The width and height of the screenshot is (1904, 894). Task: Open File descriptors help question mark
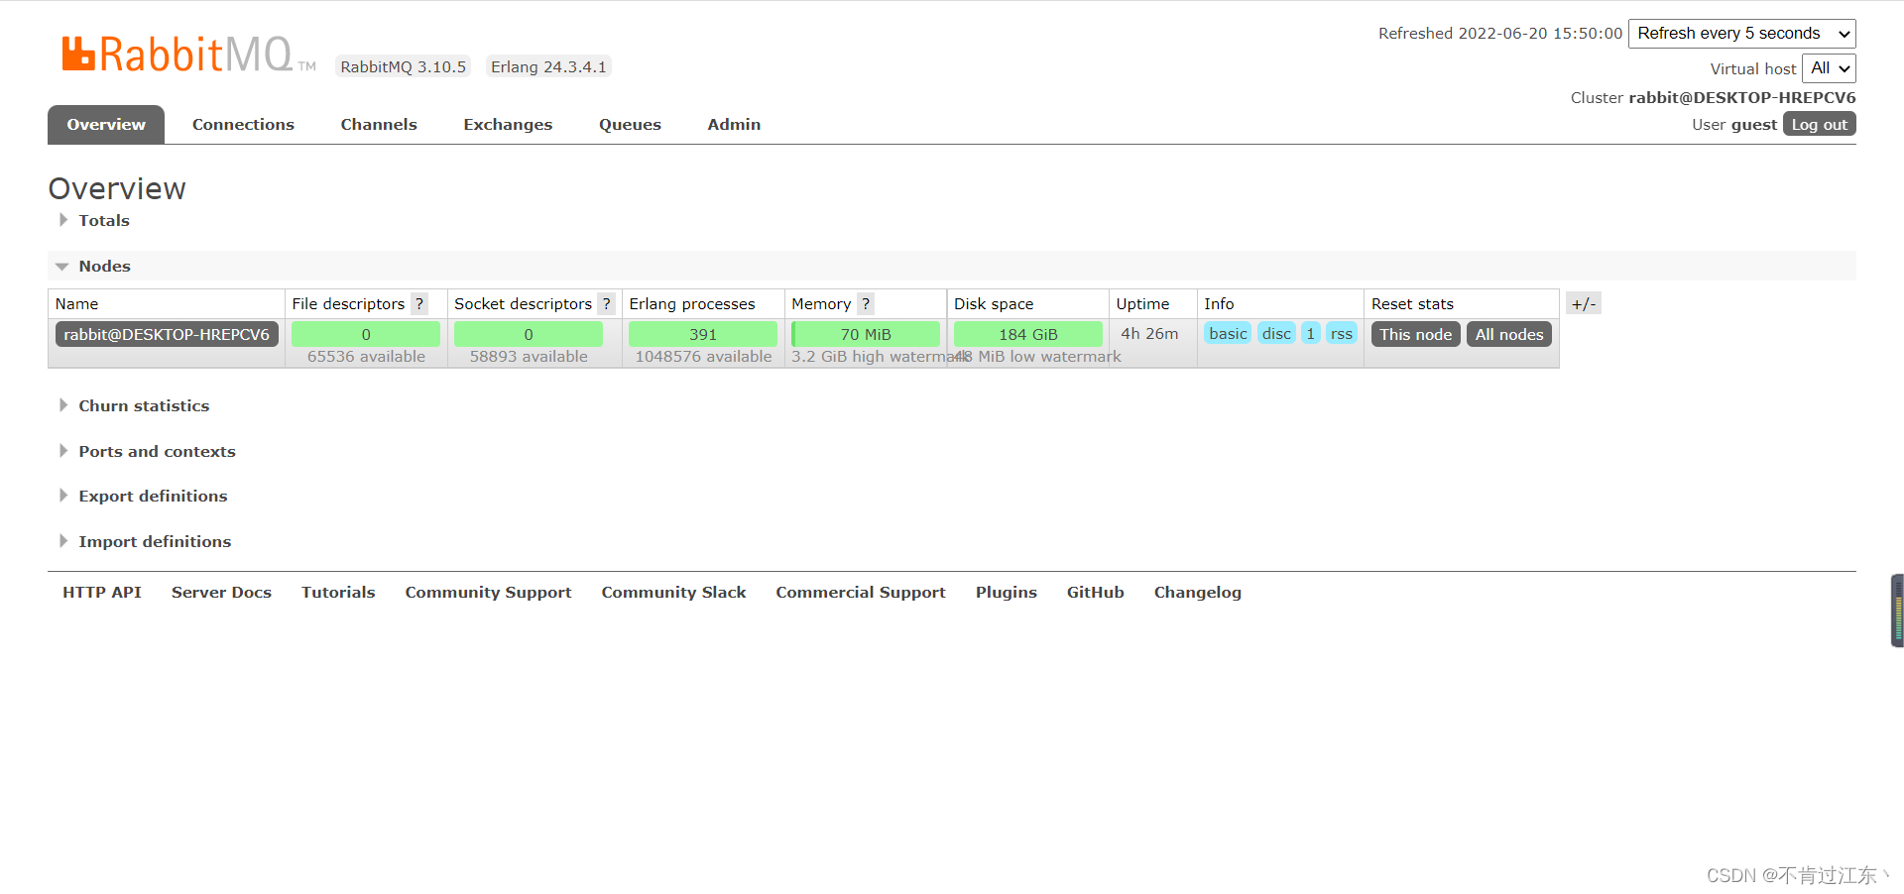(x=419, y=304)
